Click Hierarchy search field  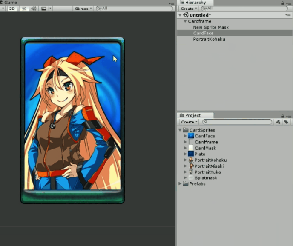[x=244, y=9]
